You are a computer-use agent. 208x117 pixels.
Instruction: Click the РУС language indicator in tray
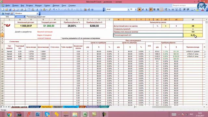pos(191,114)
